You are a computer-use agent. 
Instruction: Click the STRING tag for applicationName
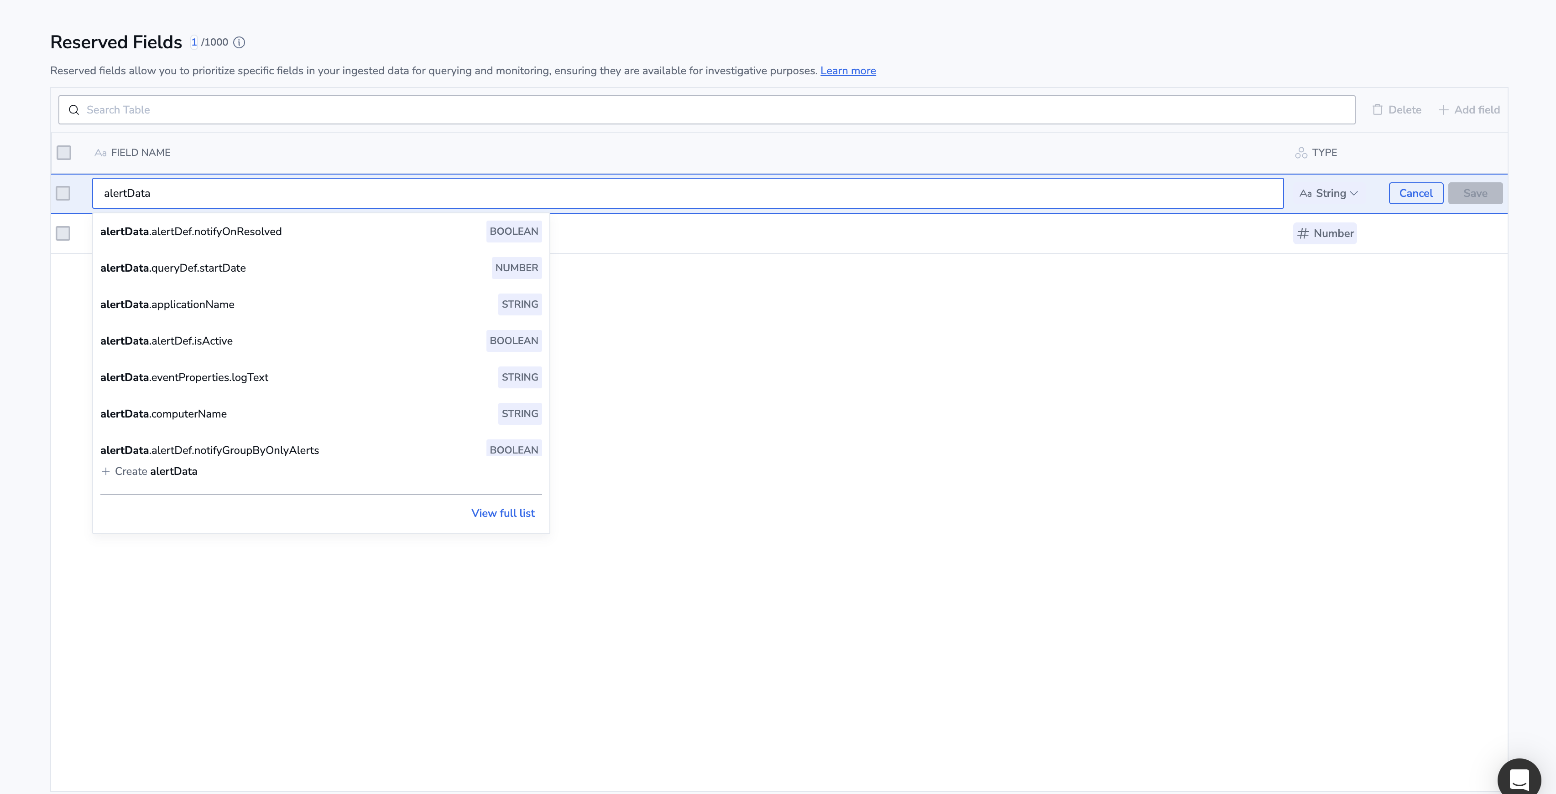(x=519, y=304)
